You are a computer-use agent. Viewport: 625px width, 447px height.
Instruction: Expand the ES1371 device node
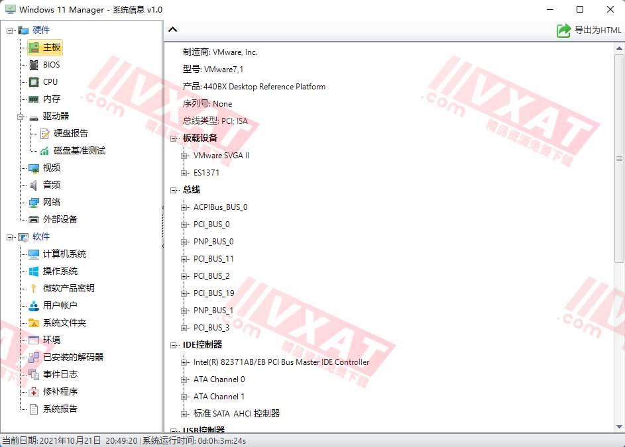[184, 173]
